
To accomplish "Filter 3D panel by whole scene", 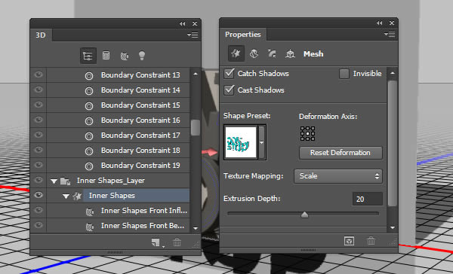I will (88, 56).
